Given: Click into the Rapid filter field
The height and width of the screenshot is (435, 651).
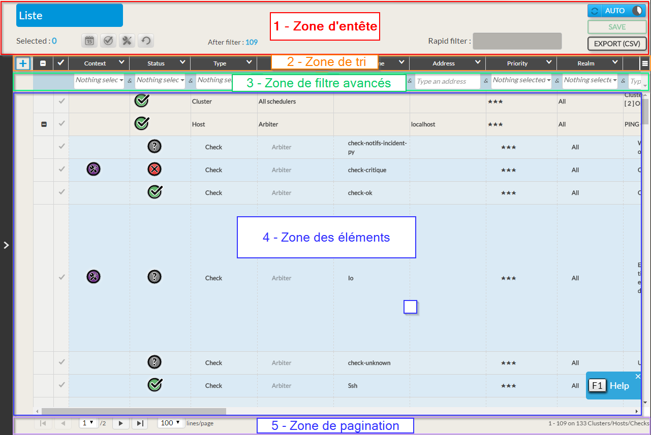Looking at the screenshot, I should [517, 41].
